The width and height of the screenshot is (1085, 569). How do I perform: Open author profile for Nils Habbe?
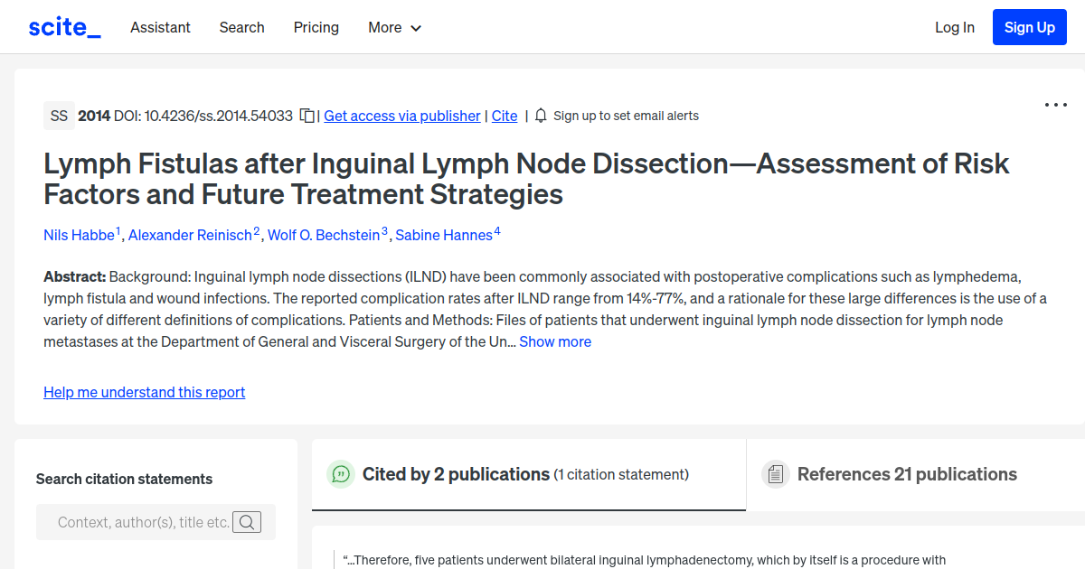[79, 235]
